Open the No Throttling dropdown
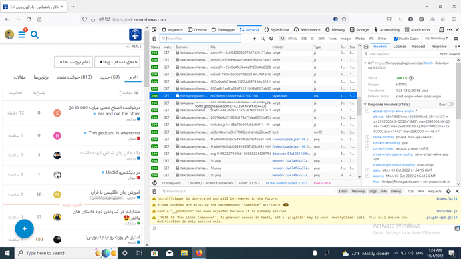 pyautogui.click(x=436, y=39)
